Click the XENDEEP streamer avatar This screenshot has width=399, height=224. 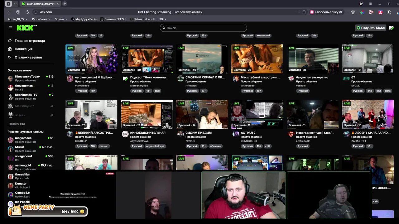pyautogui.click(x=70, y=134)
